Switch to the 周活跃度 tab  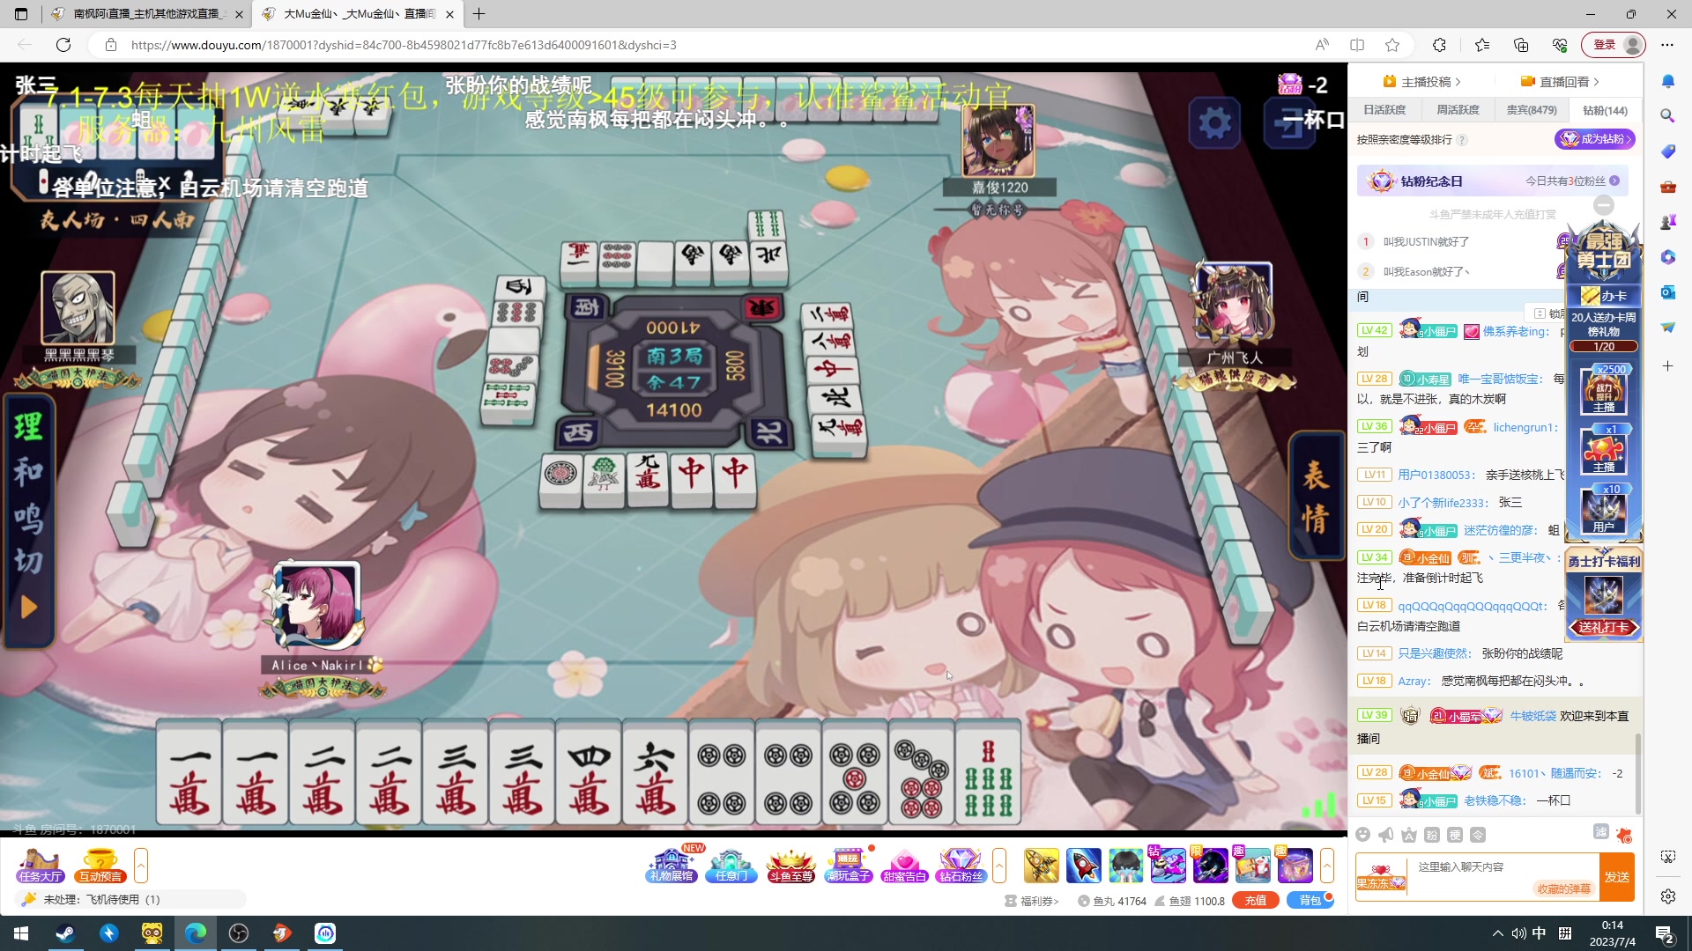coord(1458,110)
